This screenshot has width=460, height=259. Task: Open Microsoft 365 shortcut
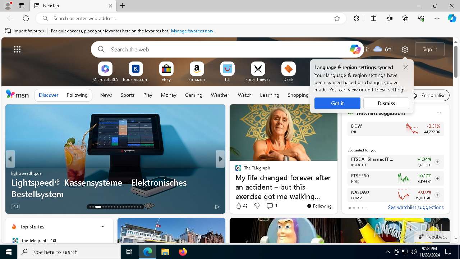tap(105, 72)
